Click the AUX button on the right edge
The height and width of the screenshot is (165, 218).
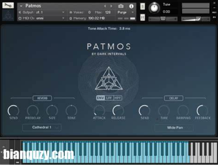pos(215,13)
